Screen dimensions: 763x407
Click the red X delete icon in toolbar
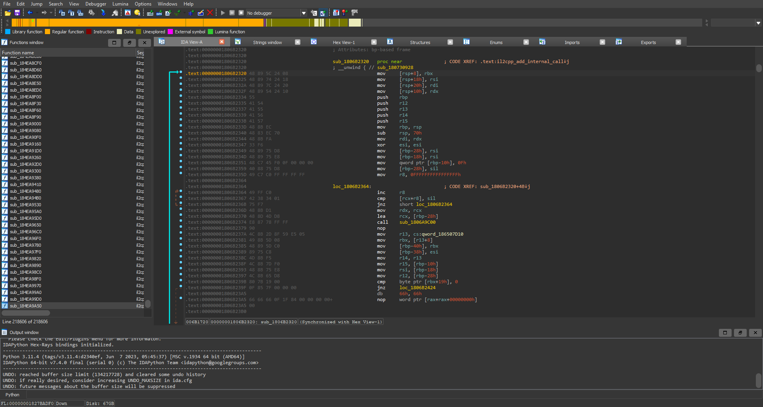tap(210, 13)
